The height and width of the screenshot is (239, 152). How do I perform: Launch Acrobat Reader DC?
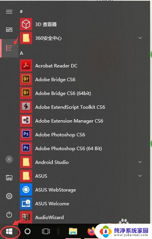[82, 66]
